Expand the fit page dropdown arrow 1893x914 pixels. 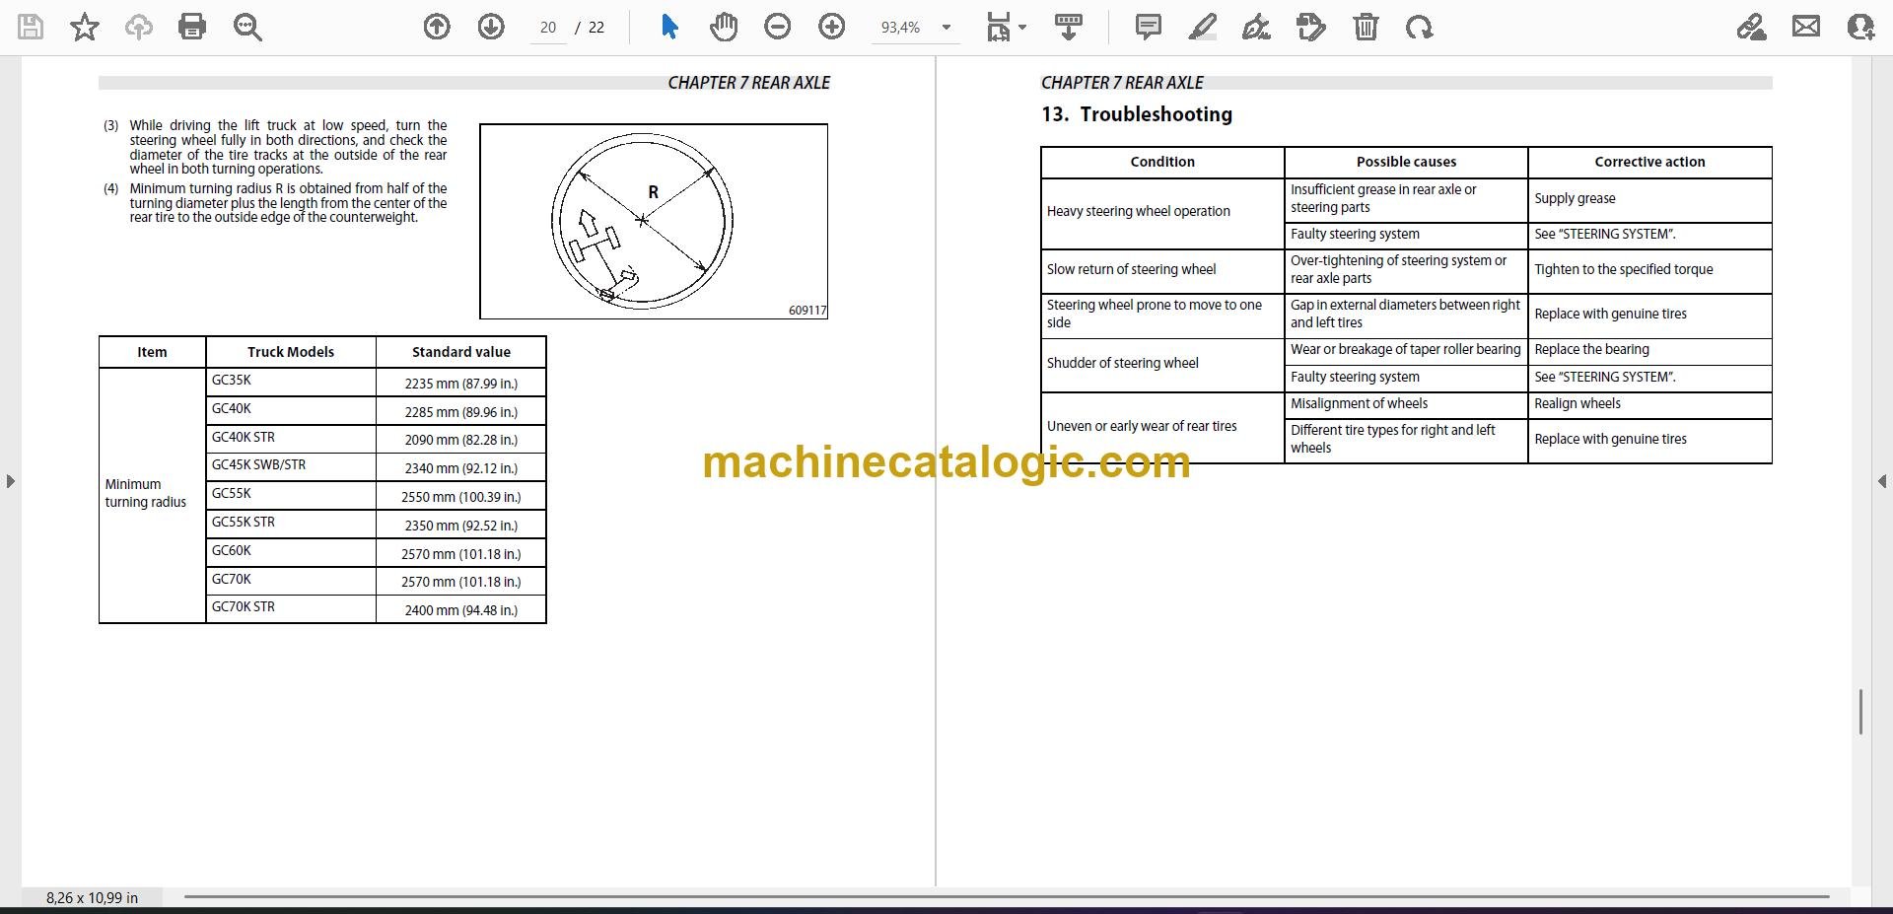[x=1022, y=28]
